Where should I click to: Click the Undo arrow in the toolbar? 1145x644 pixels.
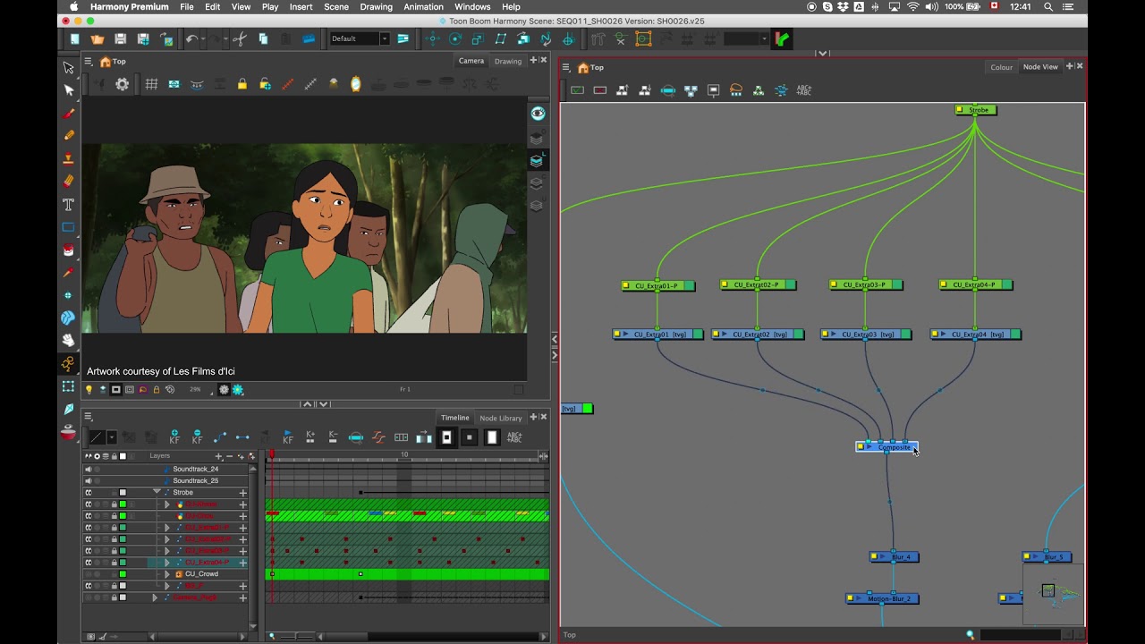(191, 39)
